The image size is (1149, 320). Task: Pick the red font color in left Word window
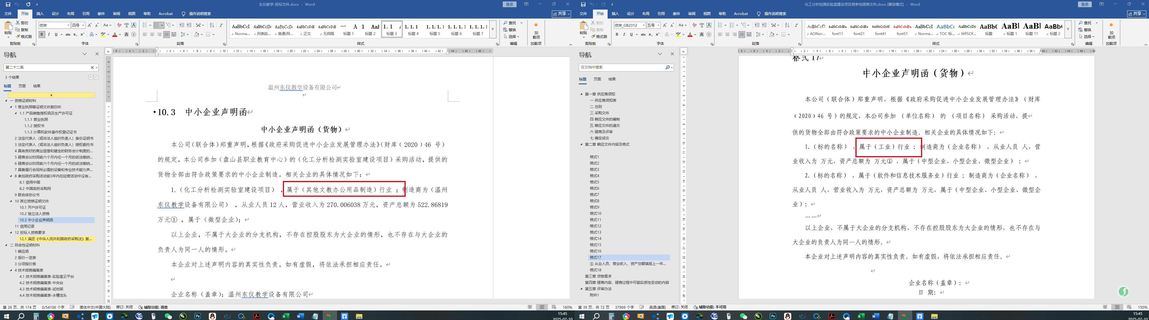[115, 34]
